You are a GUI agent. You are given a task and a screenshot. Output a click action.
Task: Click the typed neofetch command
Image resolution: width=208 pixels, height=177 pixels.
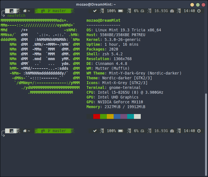(x=16, y=16)
